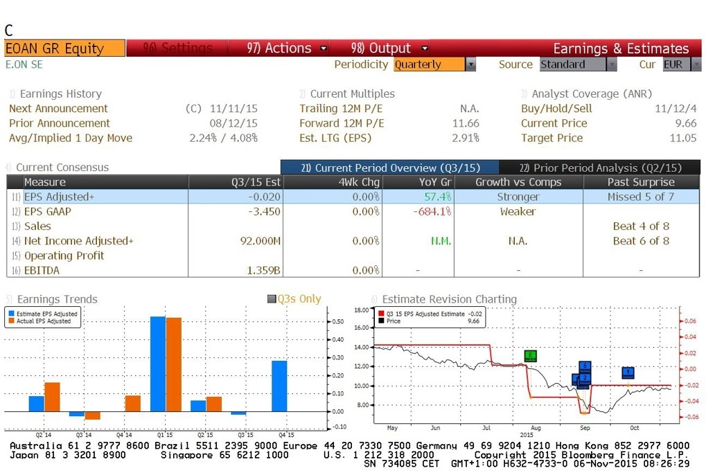
Task: Open the Analyst Coverage (ANR) link
Action: 587,93
